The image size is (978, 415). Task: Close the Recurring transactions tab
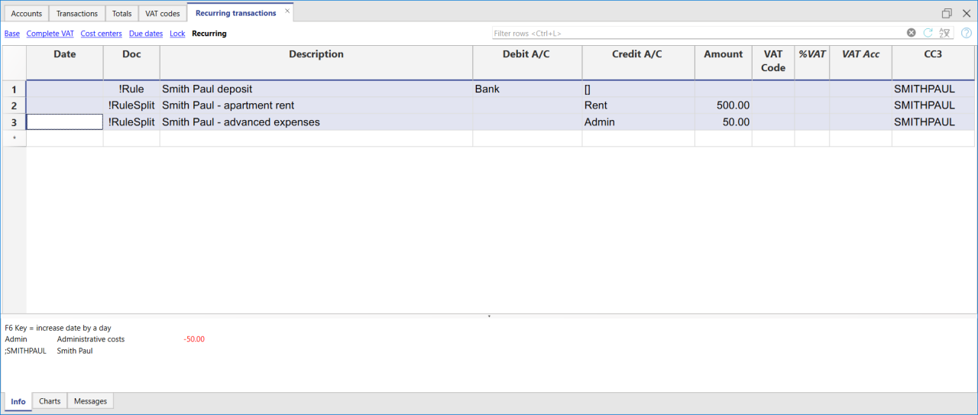click(x=287, y=11)
